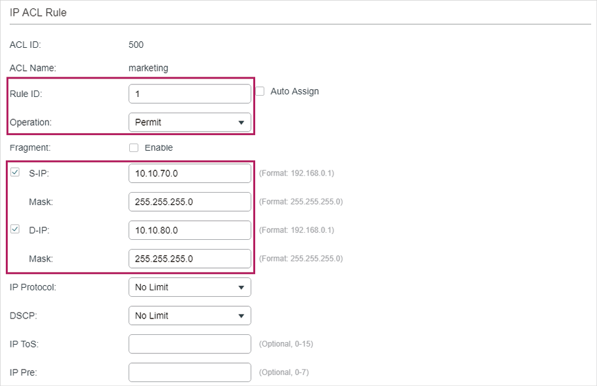The height and width of the screenshot is (386, 597).
Task: Click the ACL Name value marketing
Action: 148,68
